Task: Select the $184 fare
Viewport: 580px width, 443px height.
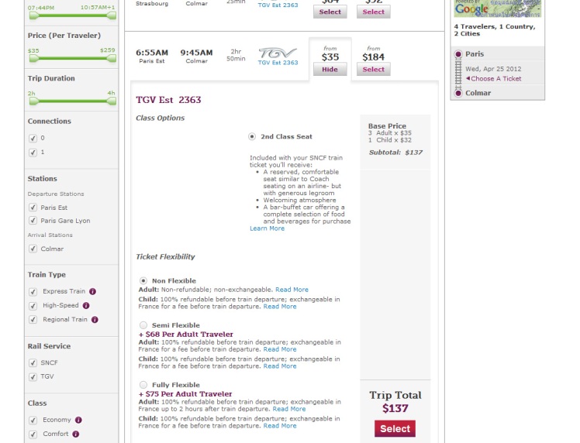Action: coord(373,70)
